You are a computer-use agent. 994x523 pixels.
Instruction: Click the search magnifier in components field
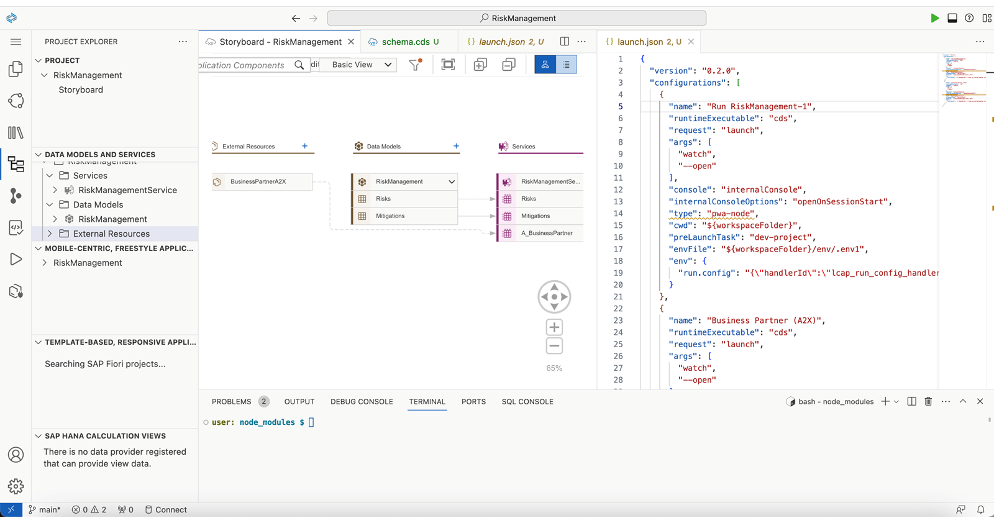coord(299,65)
